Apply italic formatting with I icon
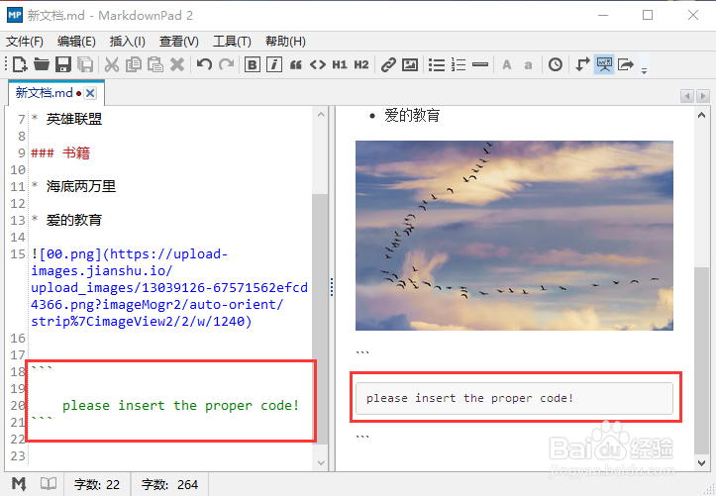This screenshot has width=716, height=496. (x=274, y=64)
